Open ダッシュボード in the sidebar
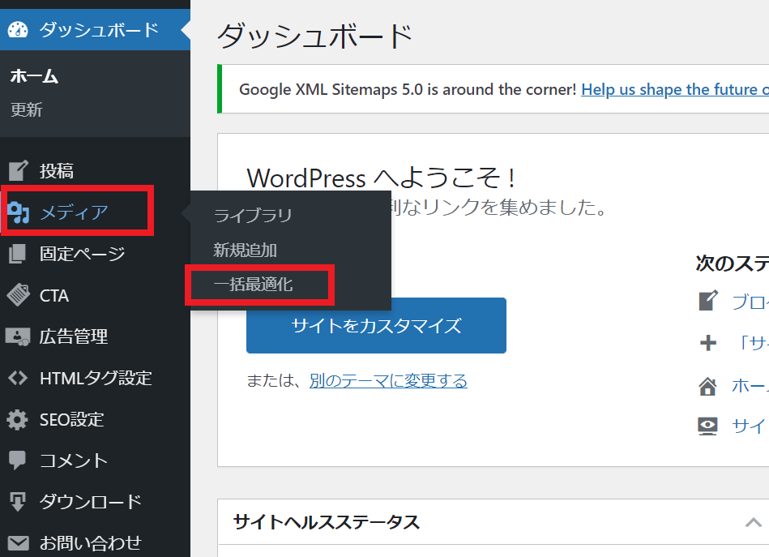The width and height of the screenshot is (769, 557). 95,30
